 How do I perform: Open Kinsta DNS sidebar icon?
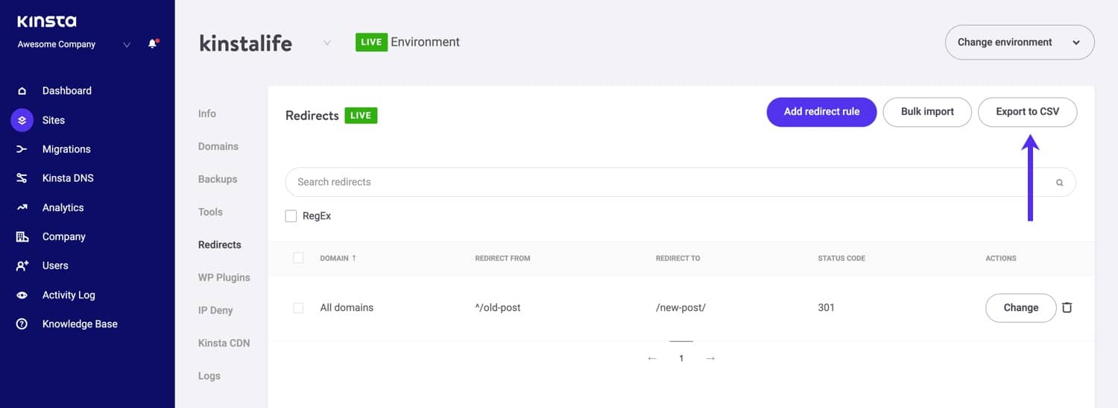coord(22,178)
